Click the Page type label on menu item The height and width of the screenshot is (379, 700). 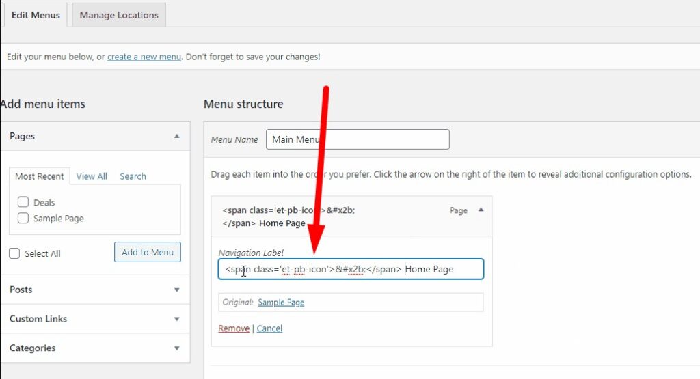point(459,210)
